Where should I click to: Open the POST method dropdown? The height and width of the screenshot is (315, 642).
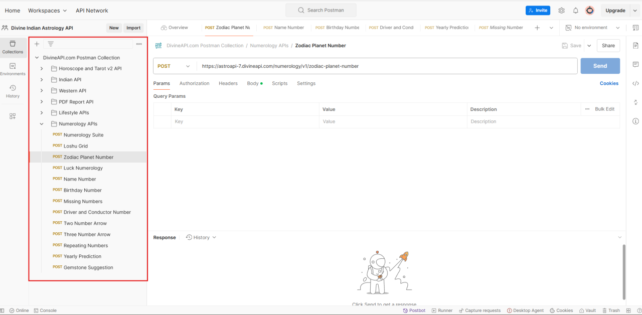pyautogui.click(x=175, y=66)
